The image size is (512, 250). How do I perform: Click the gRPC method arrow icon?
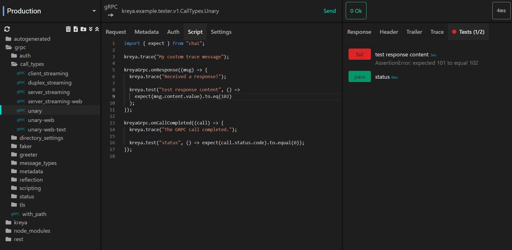pos(111,15)
